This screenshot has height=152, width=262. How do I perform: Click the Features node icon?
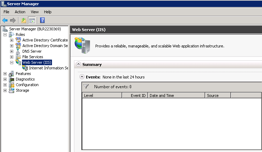click(12, 74)
